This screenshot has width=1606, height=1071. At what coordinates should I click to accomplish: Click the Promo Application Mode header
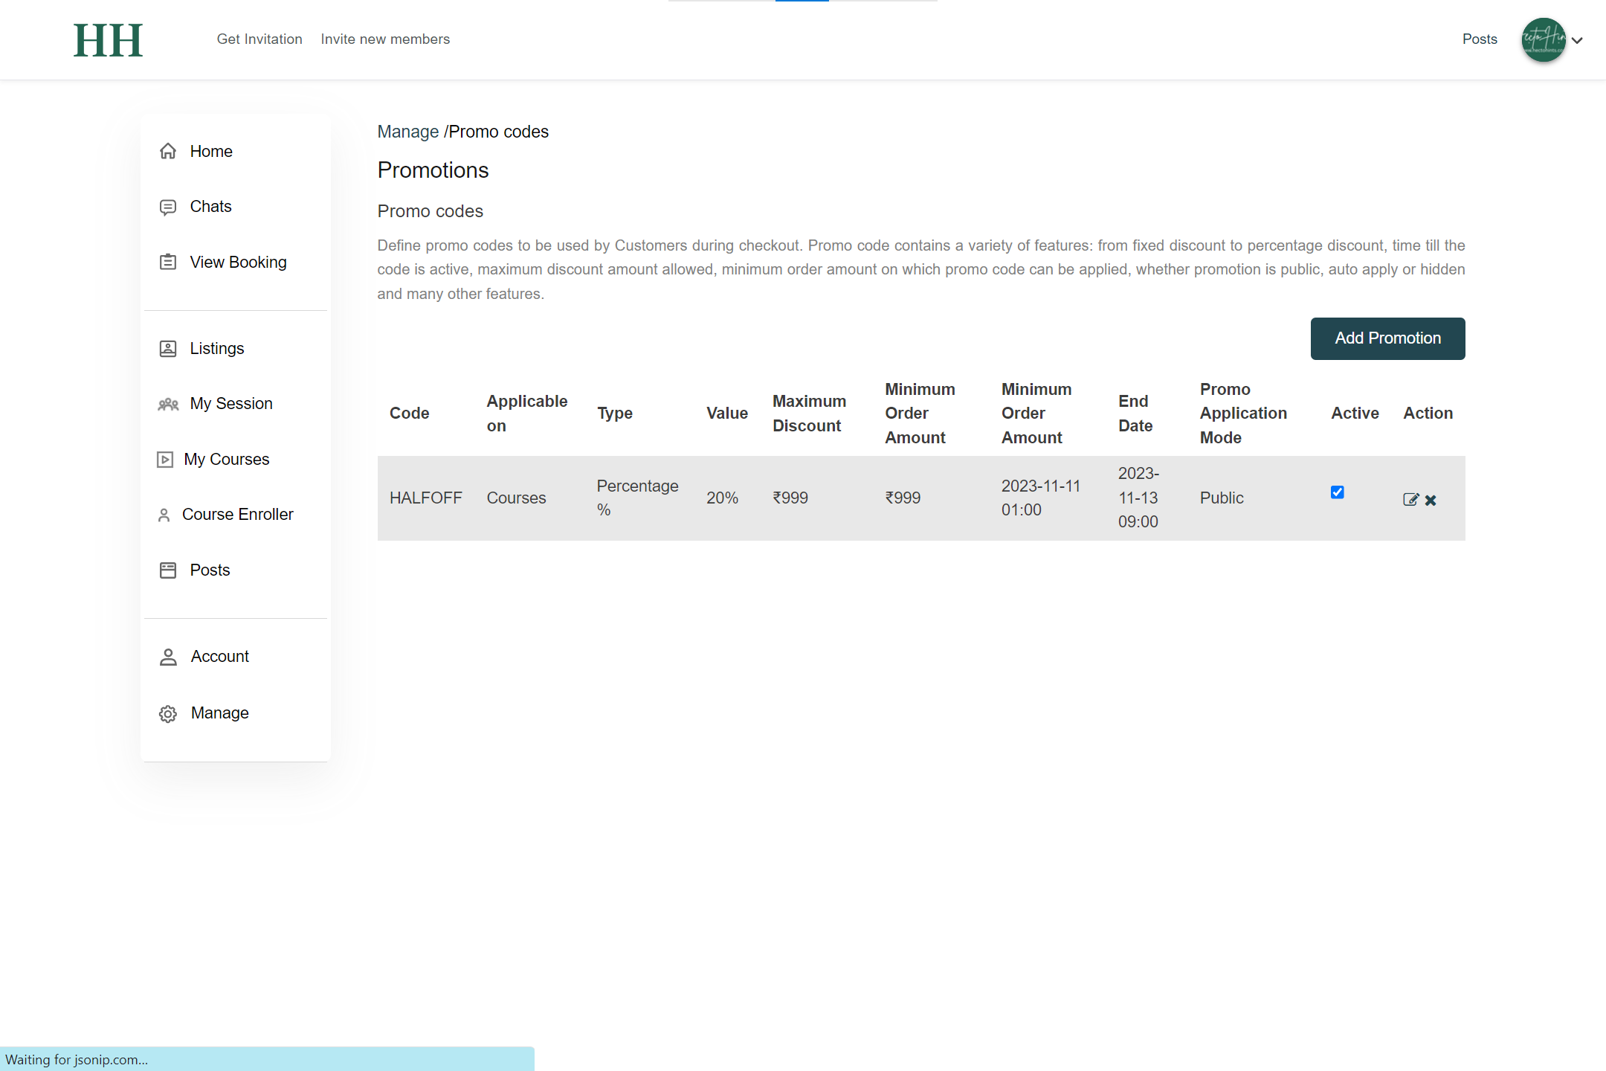[x=1243, y=413]
